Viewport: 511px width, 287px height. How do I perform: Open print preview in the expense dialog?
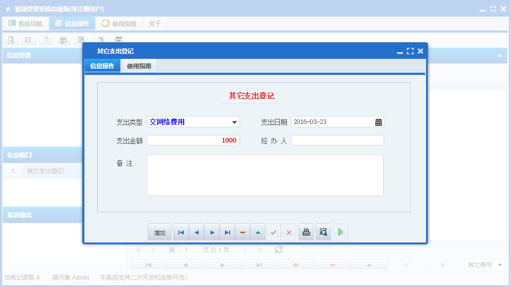click(323, 232)
